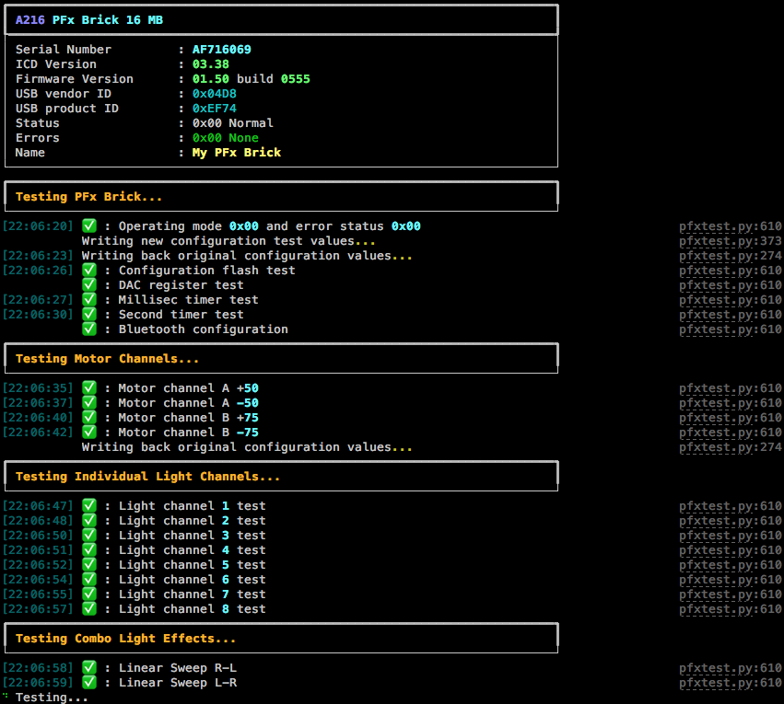Click USB vendor ID 0x04D8
Image resolution: width=784 pixels, height=704 pixels.
[214, 93]
